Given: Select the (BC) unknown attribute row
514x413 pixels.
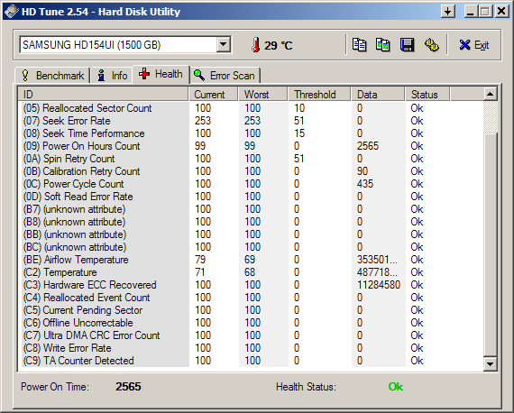Looking at the screenshot, I should 251,247.
